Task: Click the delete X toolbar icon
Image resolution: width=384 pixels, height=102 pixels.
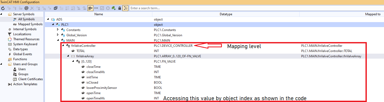Action: point(32,8)
